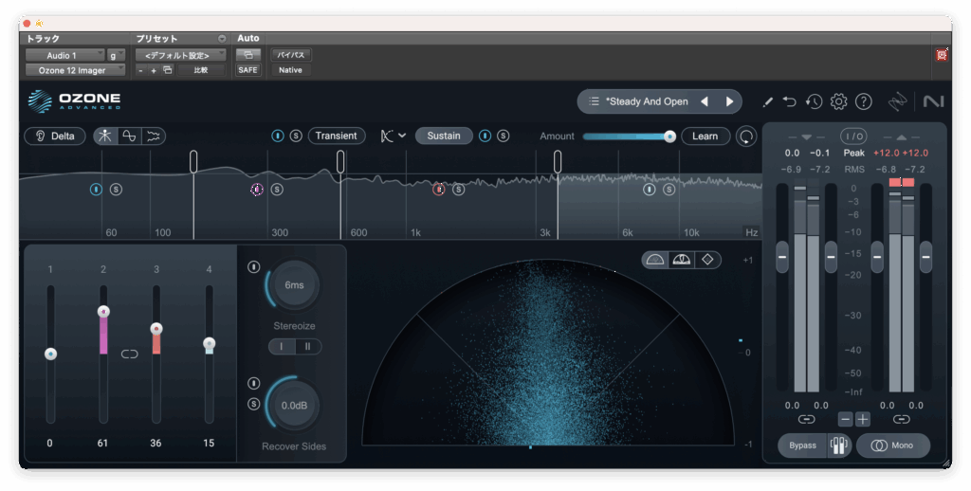Screen dimensions: 971x491
Task: Select the Lissajous vectorscope diamond icon
Action: point(707,259)
